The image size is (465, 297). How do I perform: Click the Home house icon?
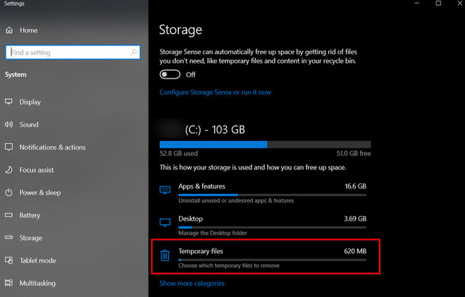click(9, 30)
